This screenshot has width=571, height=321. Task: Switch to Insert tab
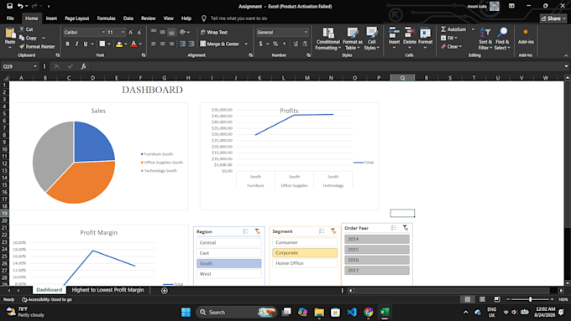coord(51,18)
